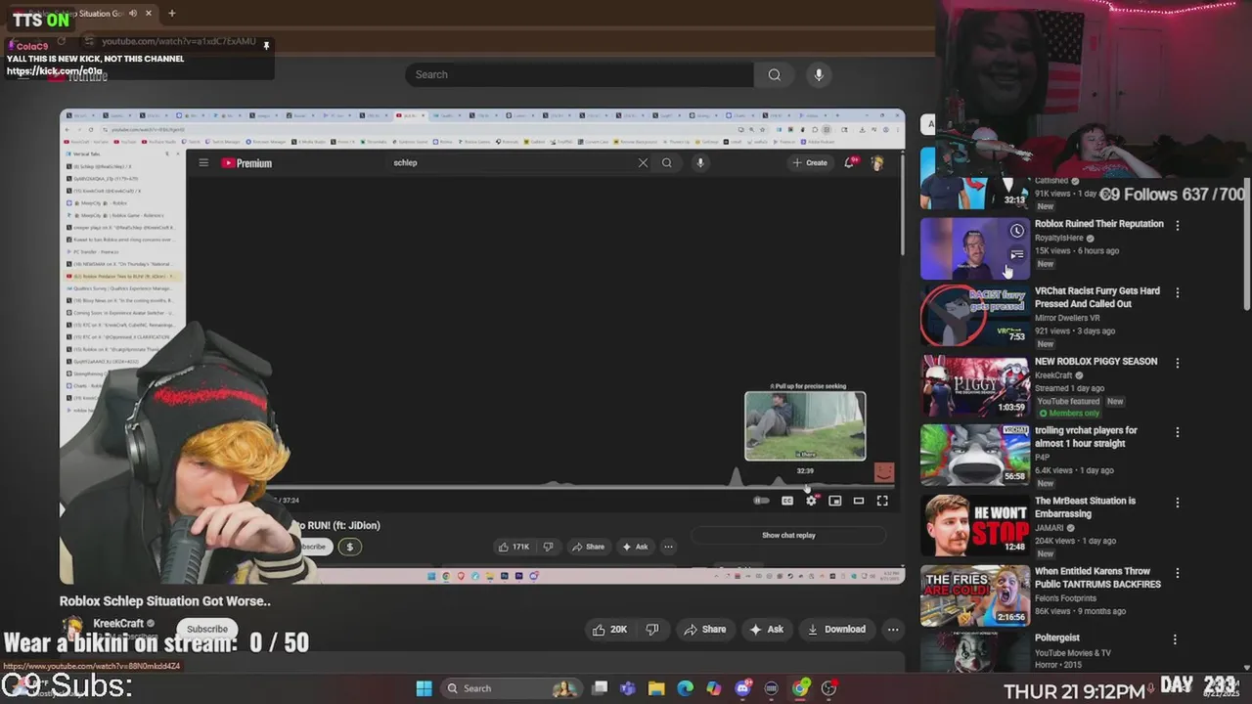Like the video showing 20K likes
Screen dimensions: 1252x704
click(x=608, y=630)
